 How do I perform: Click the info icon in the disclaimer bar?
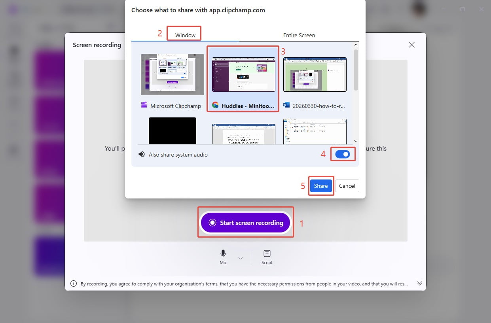click(x=74, y=283)
